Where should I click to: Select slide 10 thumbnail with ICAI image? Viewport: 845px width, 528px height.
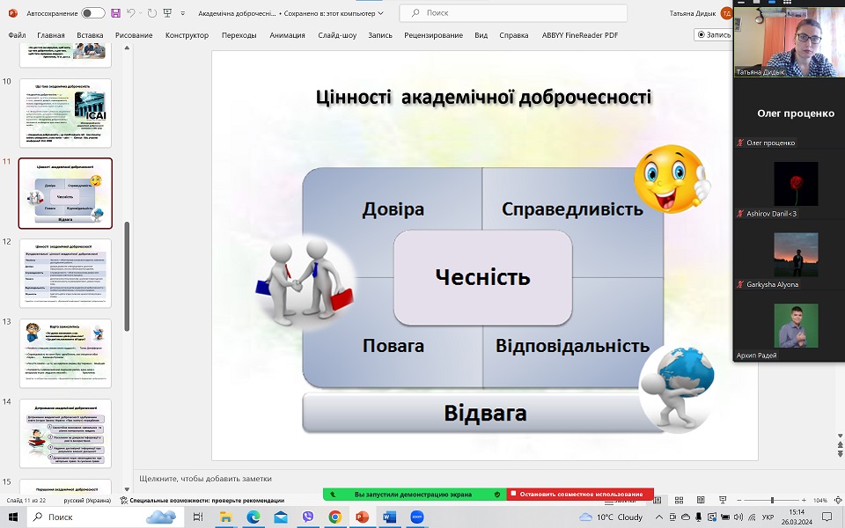[x=65, y=114]
